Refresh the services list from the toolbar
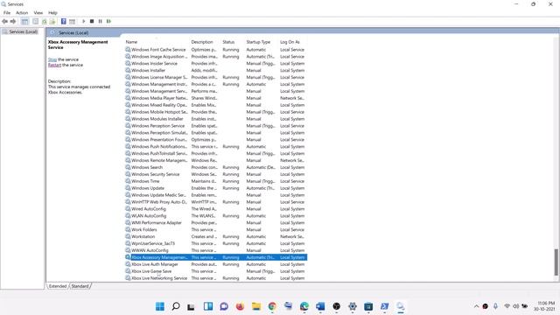 [x=45, y=21]
